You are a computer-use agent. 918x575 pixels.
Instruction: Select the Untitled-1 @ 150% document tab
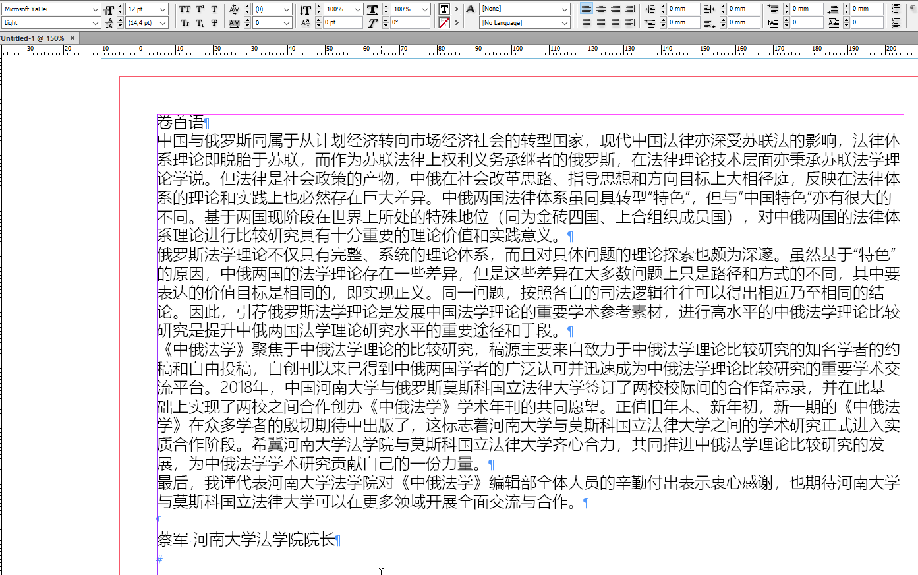[x=32, y=38]
